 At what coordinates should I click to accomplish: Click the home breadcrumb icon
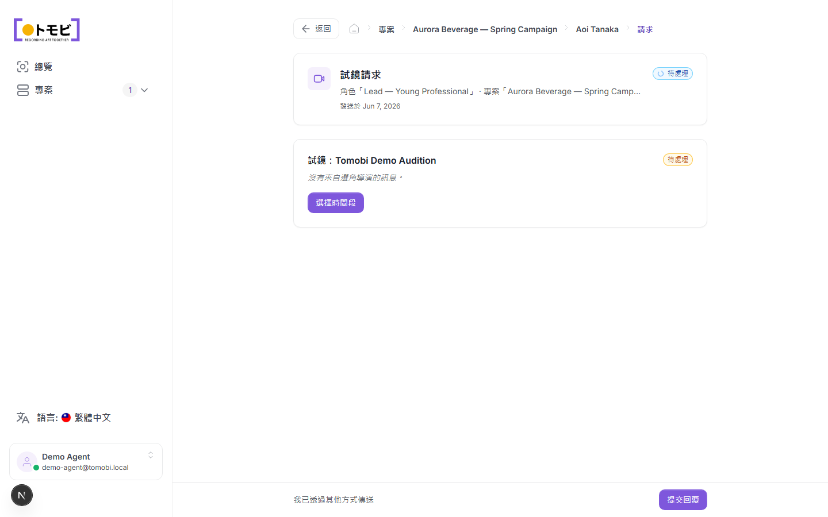click(x=354, y=29)
